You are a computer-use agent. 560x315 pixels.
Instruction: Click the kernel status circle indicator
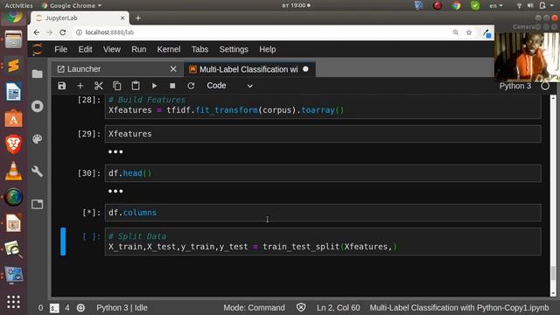[x=545, y=86]
